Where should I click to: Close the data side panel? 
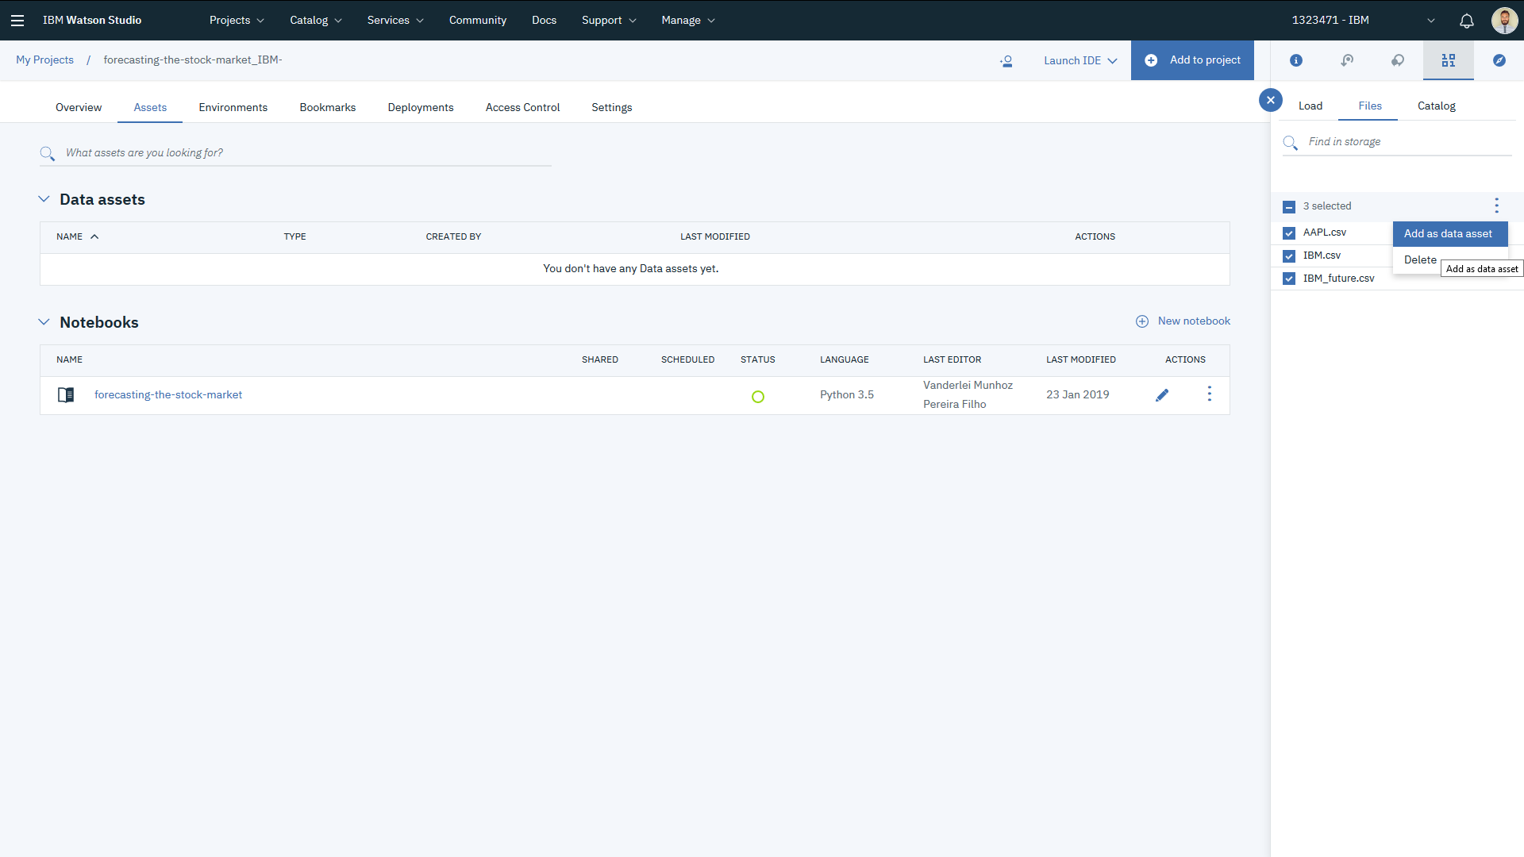coord(1270,100)
